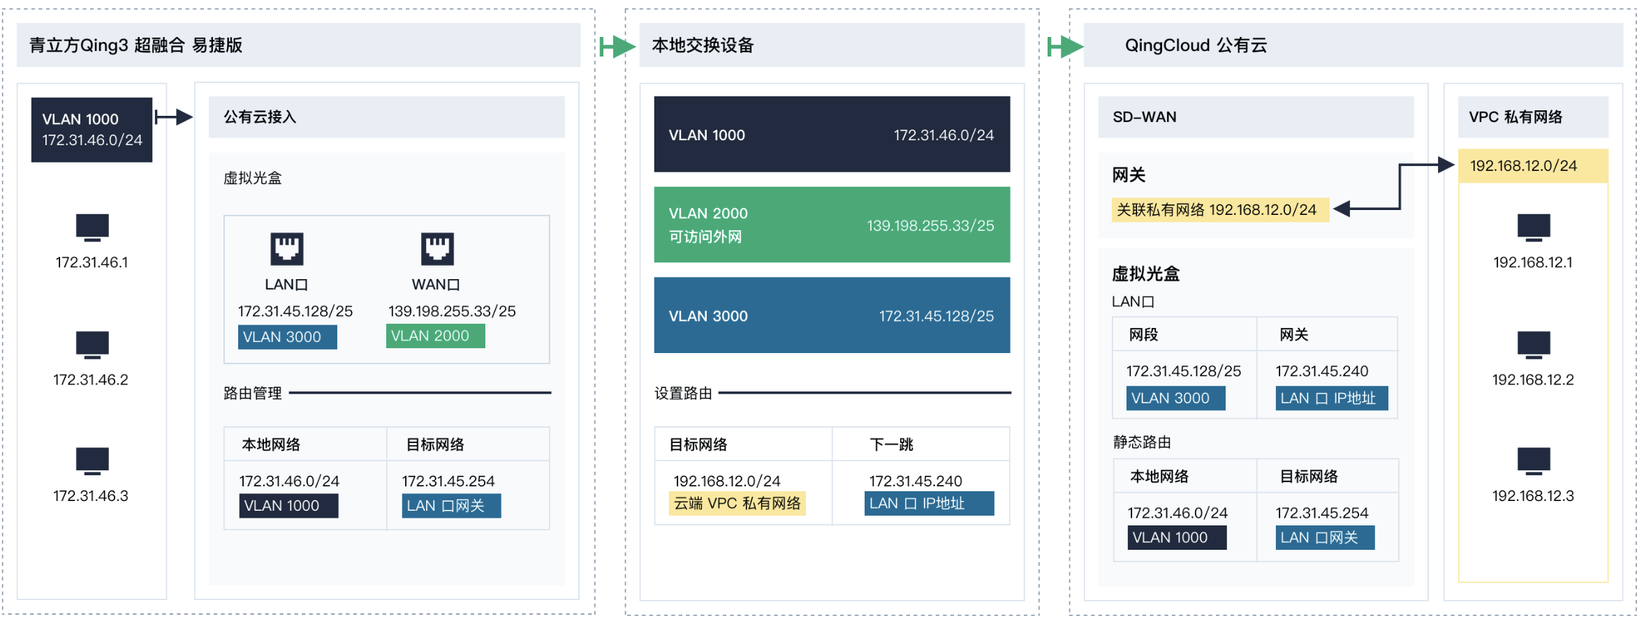Click VLAN 1000 tag in 路由管理 table
This screenshot has width=1644, height=621.
pos(288,506)
